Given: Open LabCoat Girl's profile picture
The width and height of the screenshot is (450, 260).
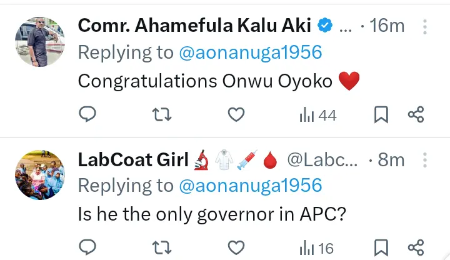Looking at the screenshot, I should pos(40,175).
